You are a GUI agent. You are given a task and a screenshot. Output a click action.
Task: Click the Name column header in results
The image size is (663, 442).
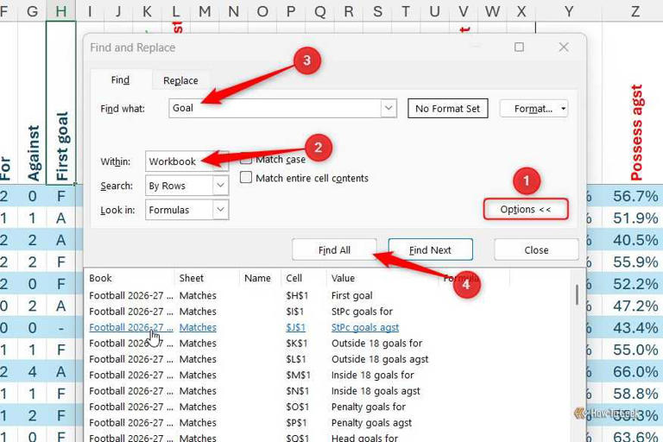tap(260, 278)
